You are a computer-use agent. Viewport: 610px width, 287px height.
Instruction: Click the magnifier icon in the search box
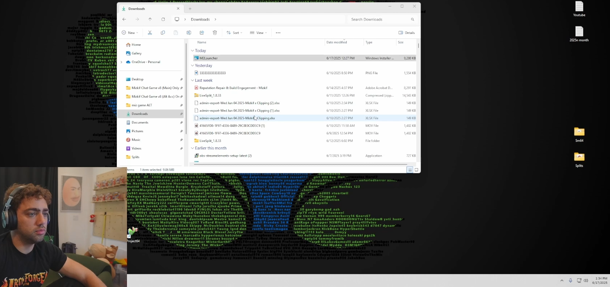[x=412, y=19]
